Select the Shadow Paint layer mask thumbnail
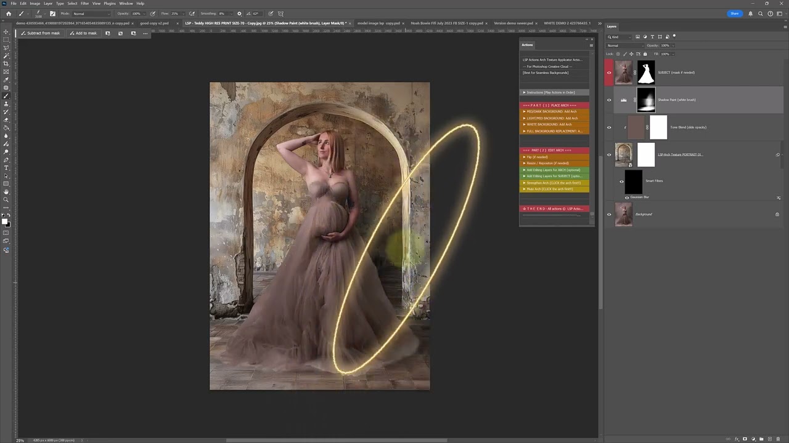Image resolution: width=789 pixels, height=443 pixels. pos(645,100)
